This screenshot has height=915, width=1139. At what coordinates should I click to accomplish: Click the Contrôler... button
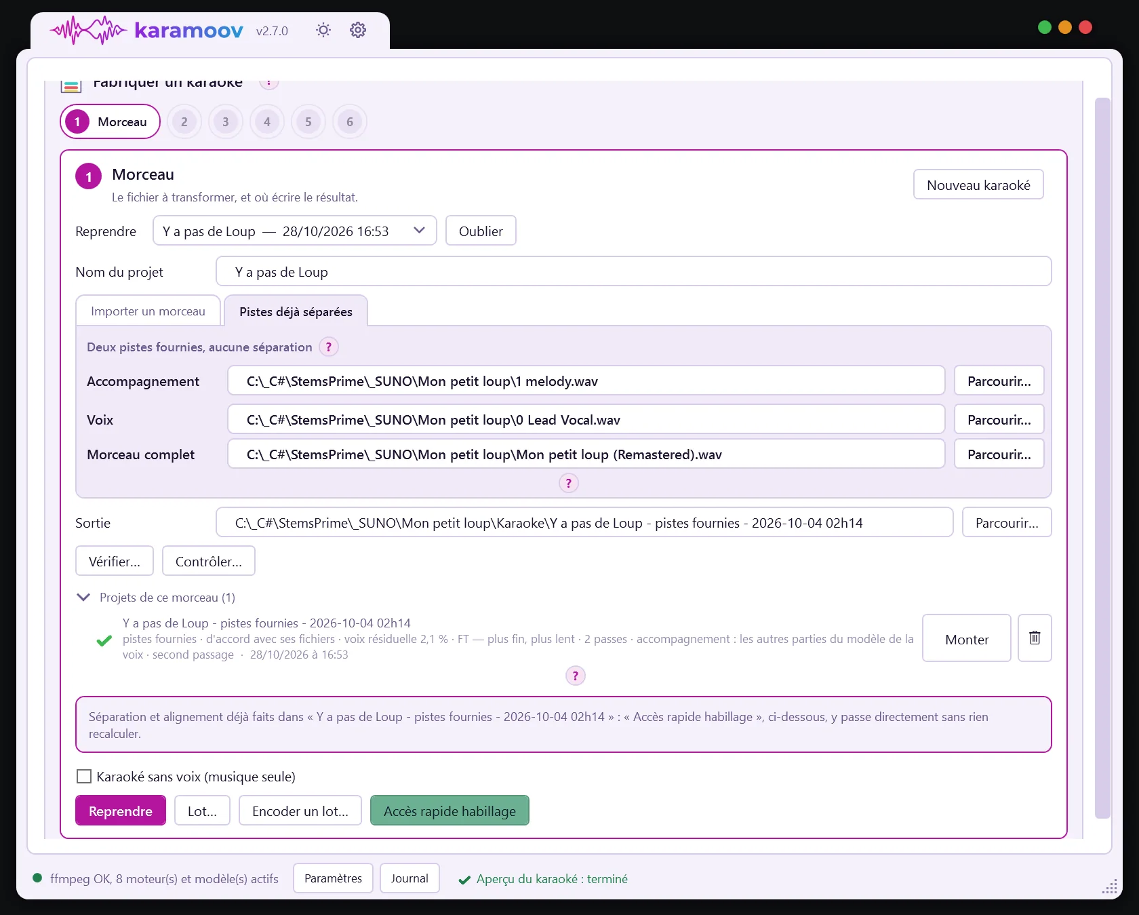(x=209, y=561)
